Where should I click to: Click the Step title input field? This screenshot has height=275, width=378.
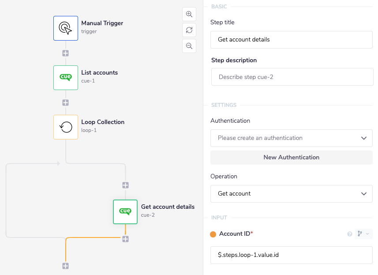[291, 39]
